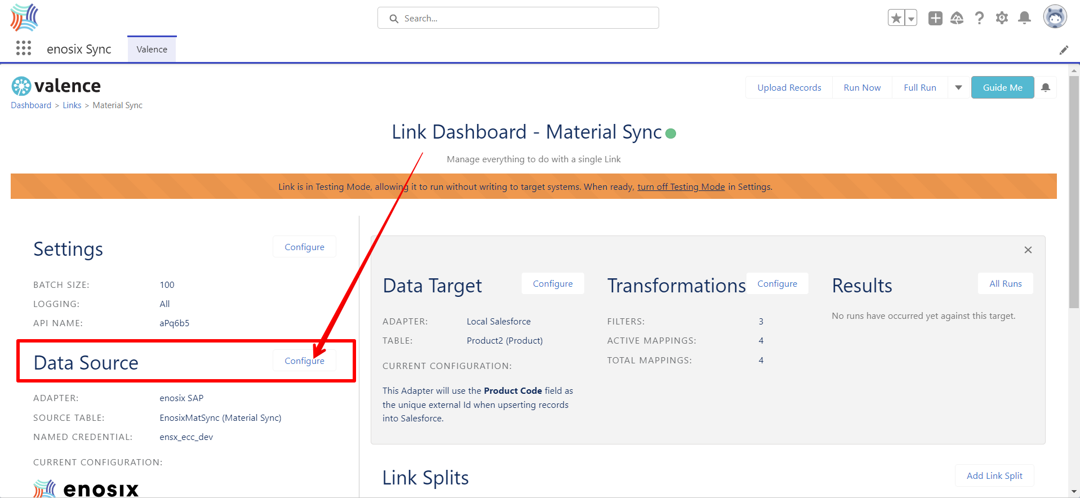Image resolution: width=1080 pixels, height=498 pixels.
Task: Open the favorites list dropdown arrow
Action: pyautogui.click(x=911, y=18)
